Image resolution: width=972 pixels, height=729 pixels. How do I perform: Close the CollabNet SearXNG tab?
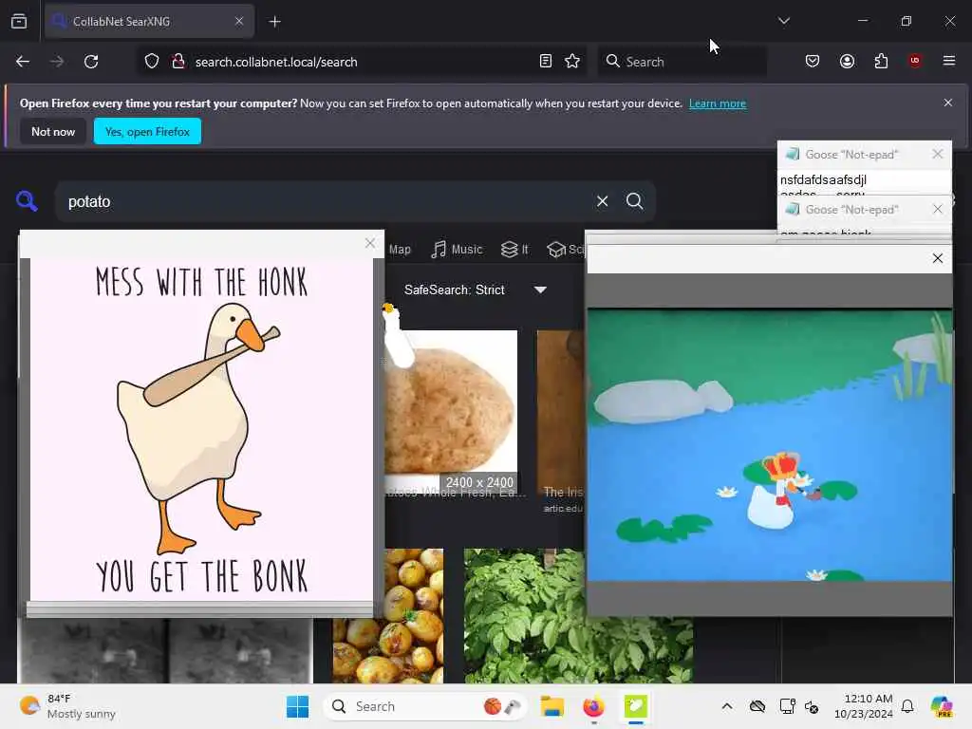click(239, 21)
